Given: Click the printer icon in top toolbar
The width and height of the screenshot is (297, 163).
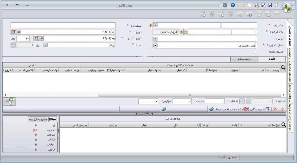Looking at the screenshot, I should click(243, 5).
